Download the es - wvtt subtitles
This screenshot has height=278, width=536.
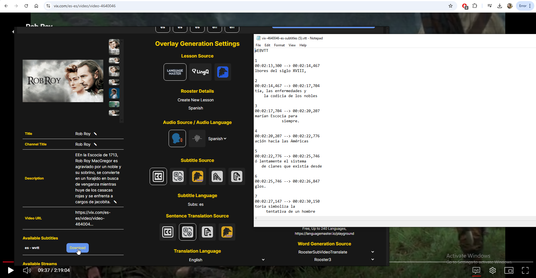pos(78,248)
